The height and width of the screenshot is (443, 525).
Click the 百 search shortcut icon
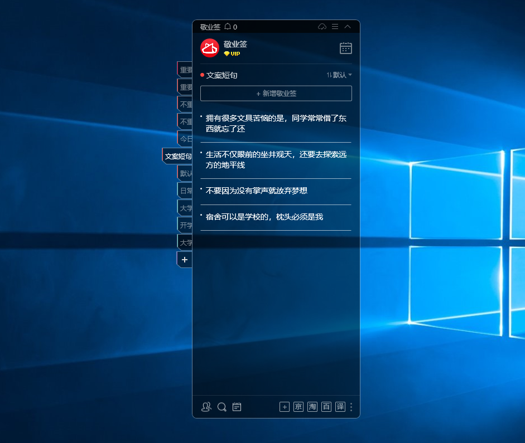(x=326, y=407)
